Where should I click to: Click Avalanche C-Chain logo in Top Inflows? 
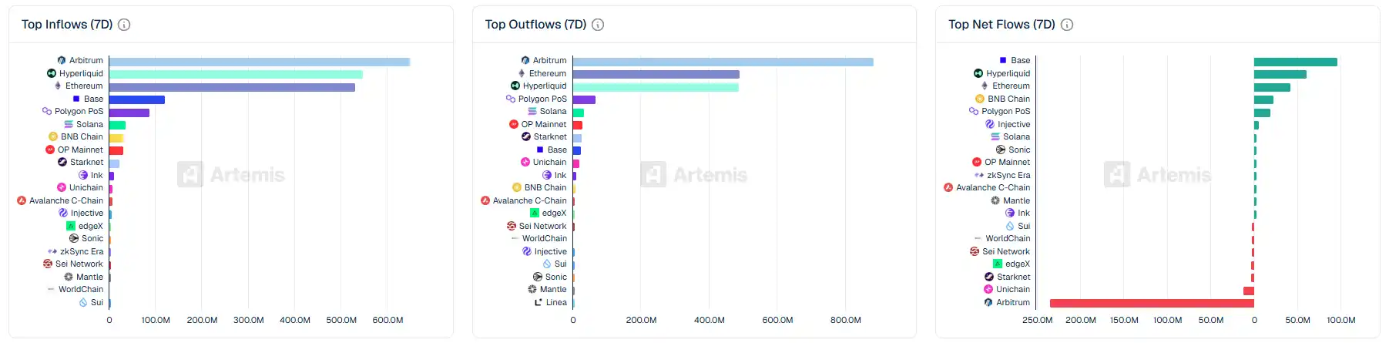point(22,200)
